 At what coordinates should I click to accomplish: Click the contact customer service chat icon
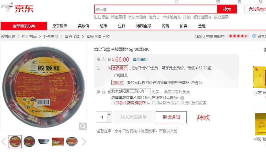[x=254, y=36]
